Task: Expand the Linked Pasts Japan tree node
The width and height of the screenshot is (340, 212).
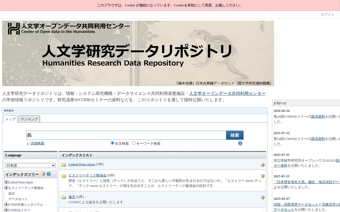Action: click(x=6, y=182)
